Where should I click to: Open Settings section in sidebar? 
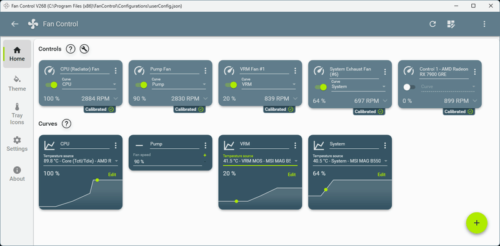click(x=17, y=144)
